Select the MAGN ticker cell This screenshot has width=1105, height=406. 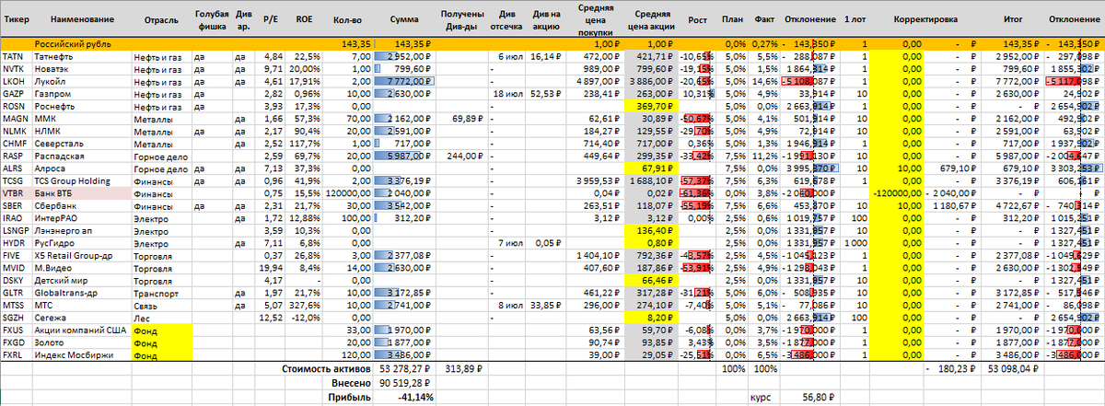[16, 119]
